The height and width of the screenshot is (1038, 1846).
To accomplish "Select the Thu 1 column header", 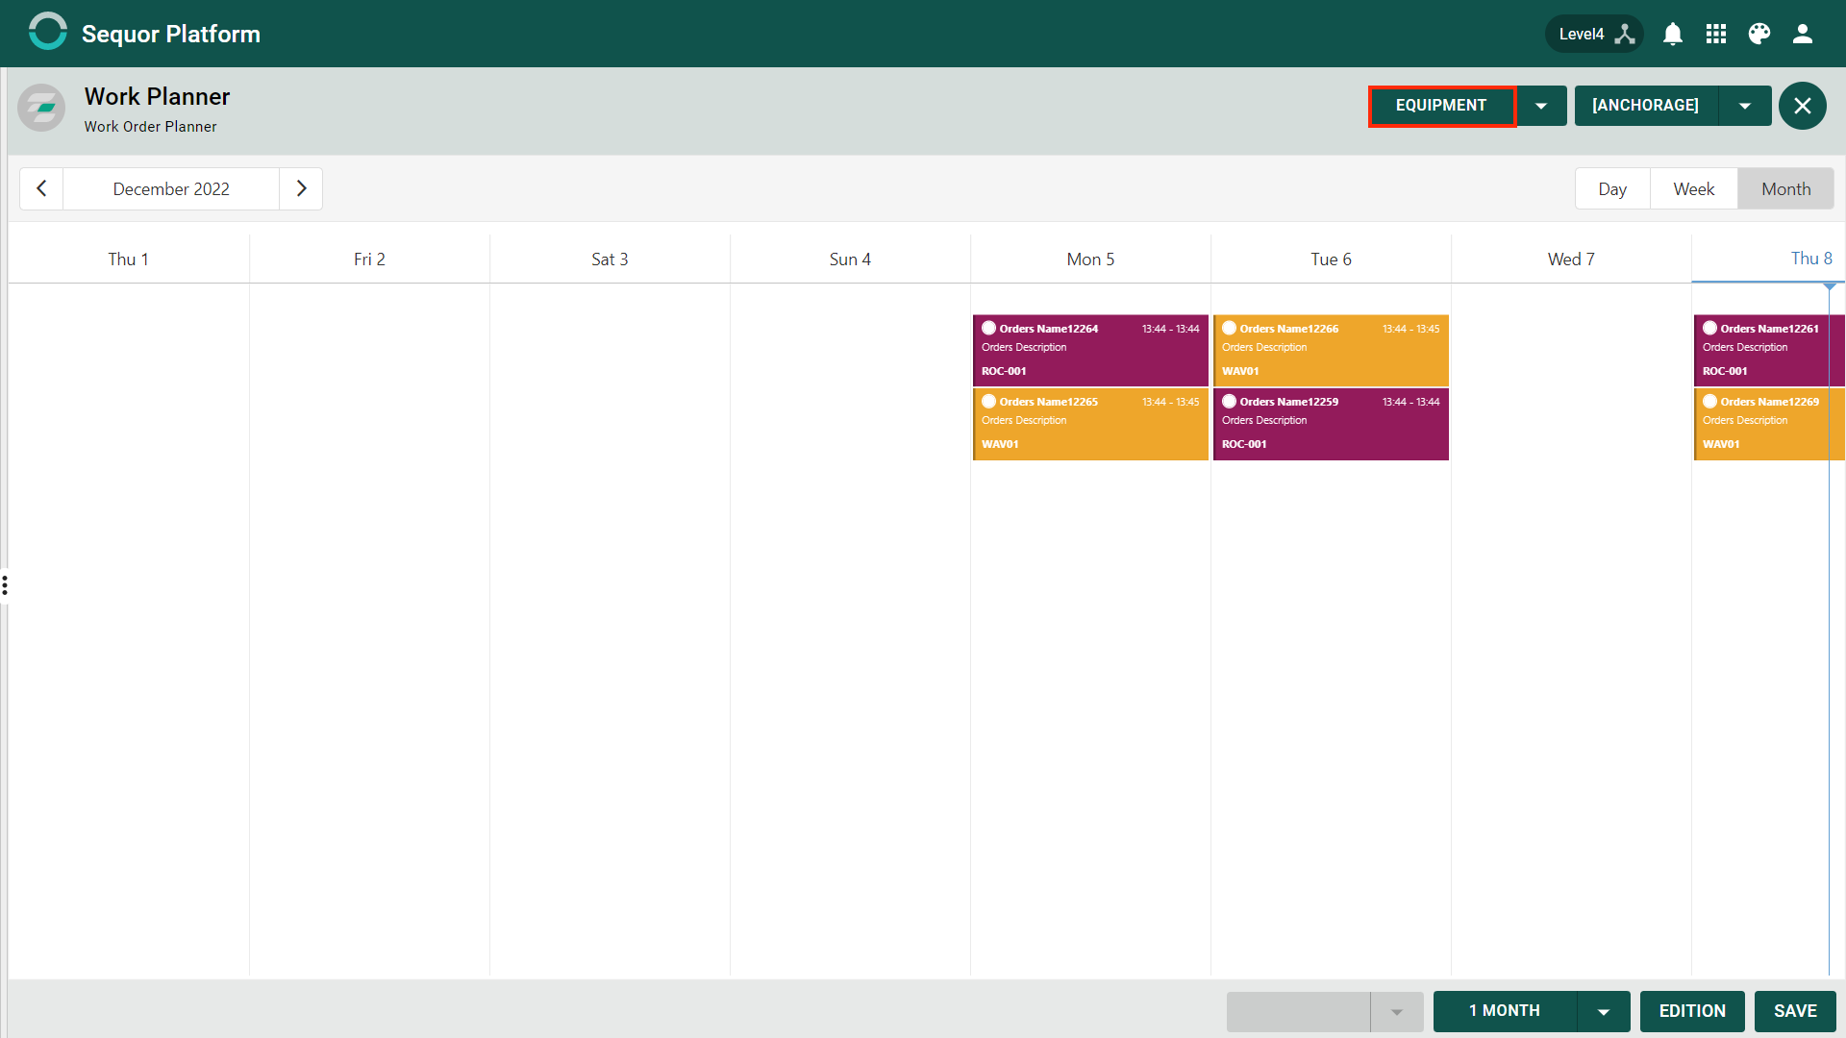I will 128,259.
